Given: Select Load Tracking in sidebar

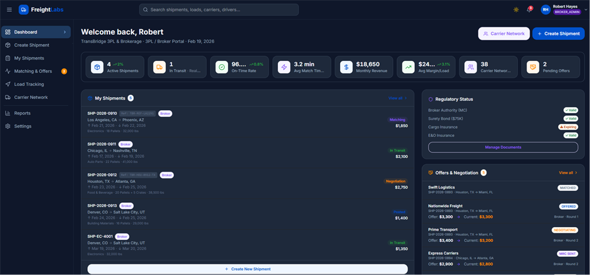Looking at the screenshot, I should [x=36, y=84].
